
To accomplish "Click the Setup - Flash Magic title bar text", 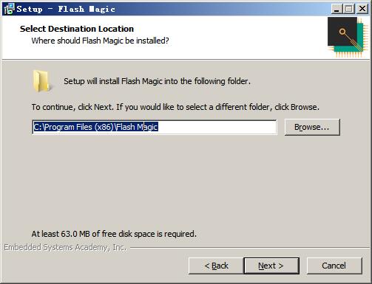I will coord(66,10).
